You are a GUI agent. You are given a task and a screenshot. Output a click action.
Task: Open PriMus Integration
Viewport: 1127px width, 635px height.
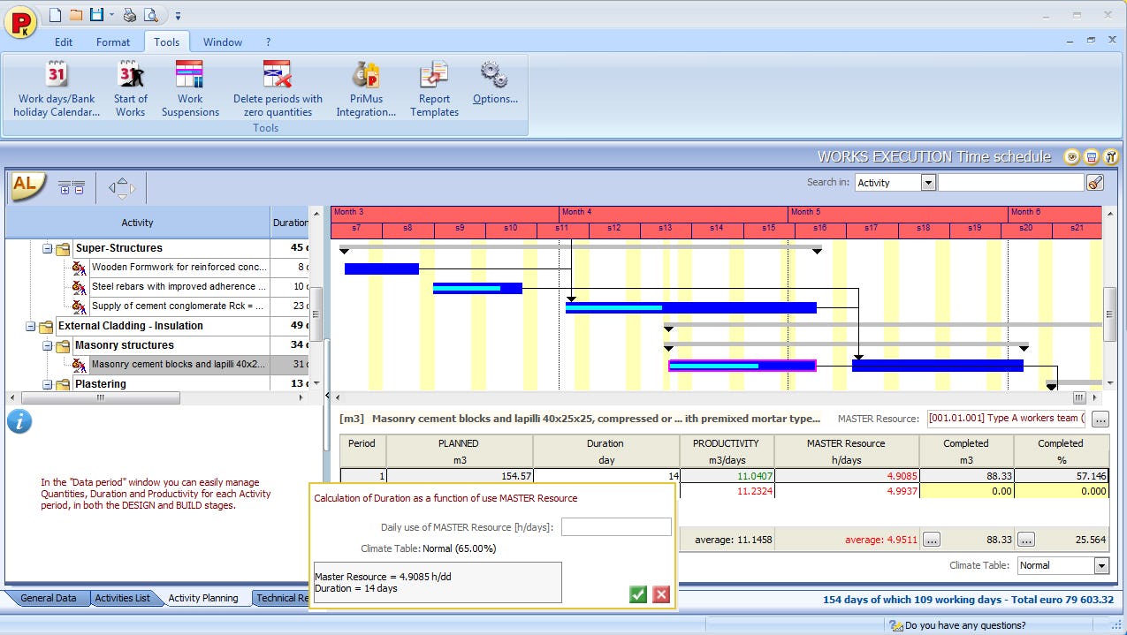pos(366,86)
